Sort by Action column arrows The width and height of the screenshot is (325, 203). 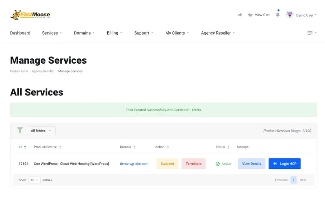tap(168, 147)
